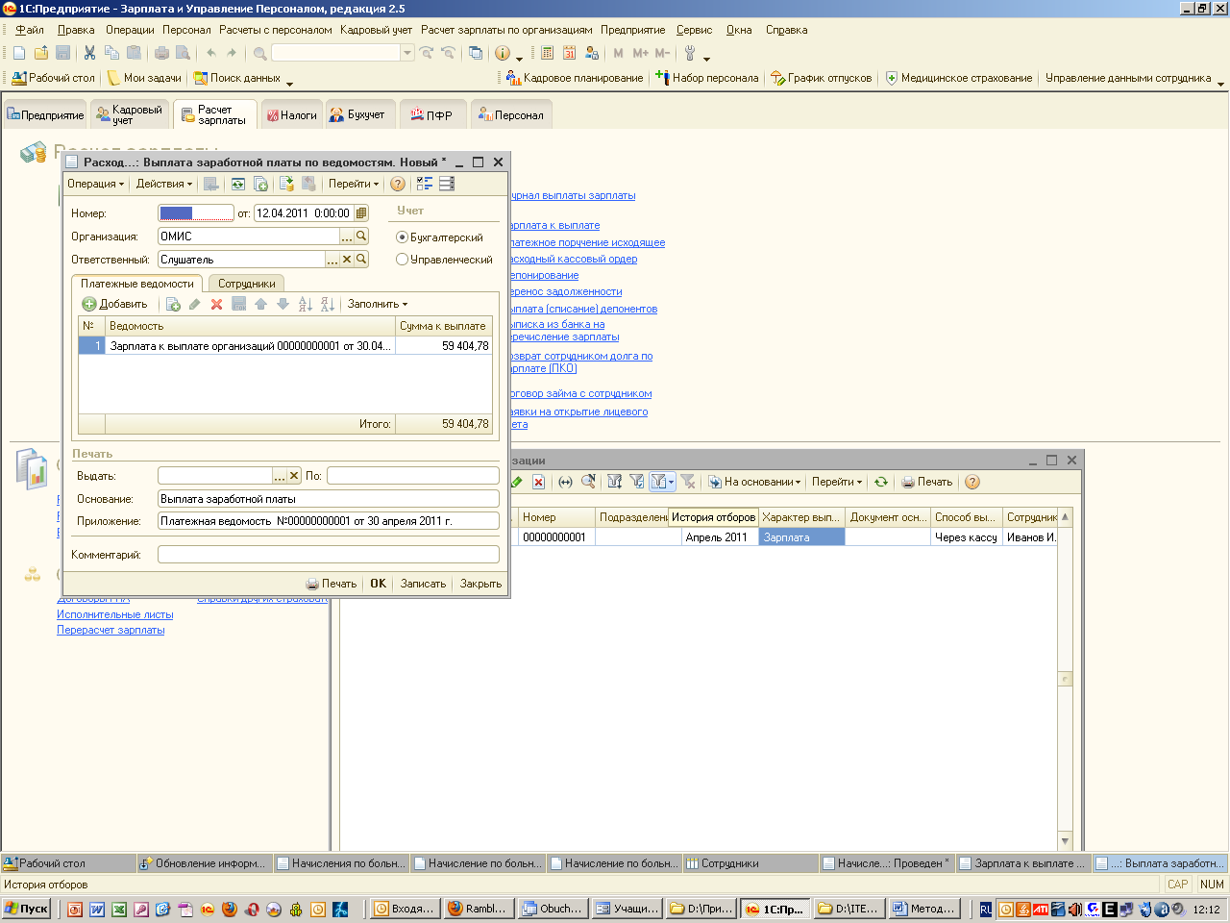This screenshot has width=1230, height=923.
Task: Click the windows list icon in main toolbar
Action: (476, 53)
